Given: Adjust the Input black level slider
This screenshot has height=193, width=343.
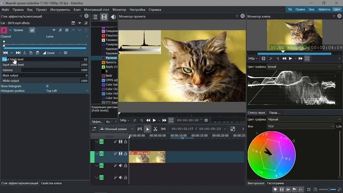Looking at the screenshot, I should click(45, 60).
